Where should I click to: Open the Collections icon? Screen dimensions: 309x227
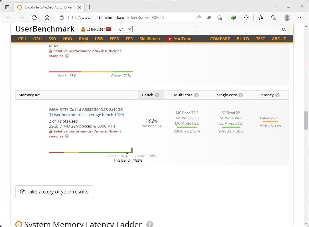[274, 18]
